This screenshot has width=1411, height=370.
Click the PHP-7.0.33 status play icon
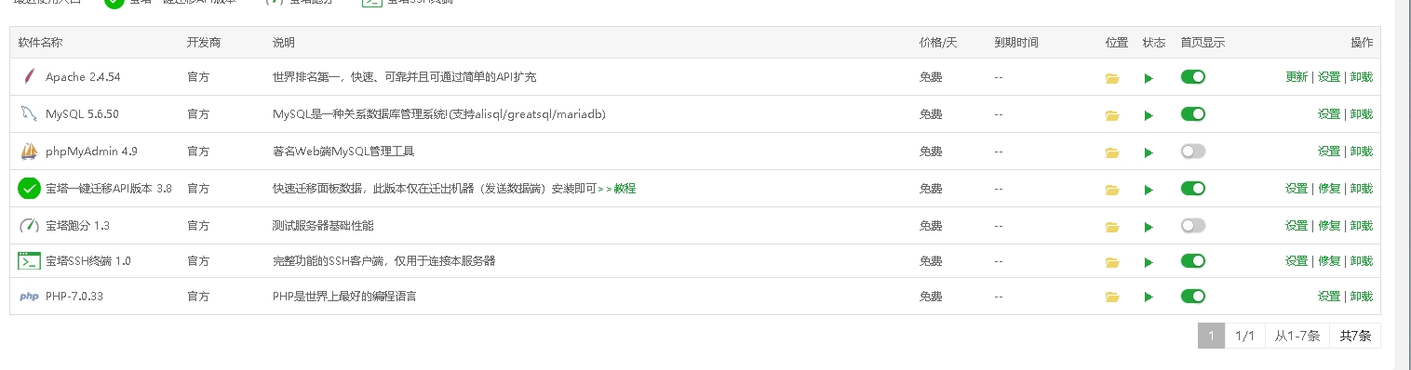coord(1149,297)
